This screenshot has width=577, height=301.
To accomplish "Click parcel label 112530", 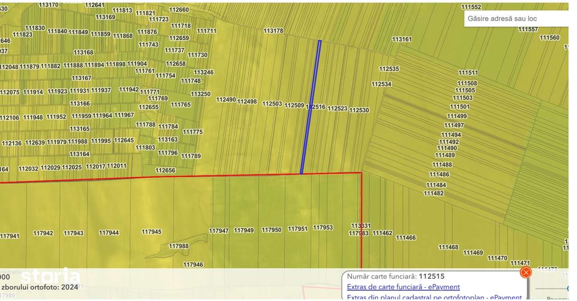I will point(359,110).
